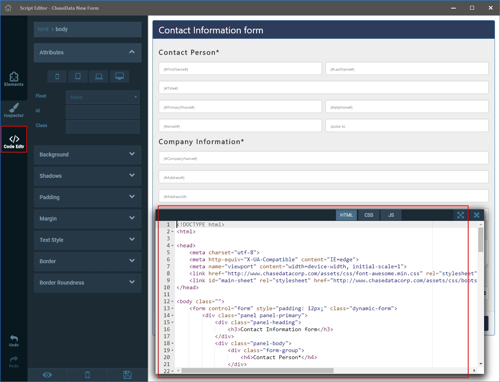The height and width of the screenshot is (382, 500).
Task: Open the Elements panel
Action: click(x=14, y=79)
